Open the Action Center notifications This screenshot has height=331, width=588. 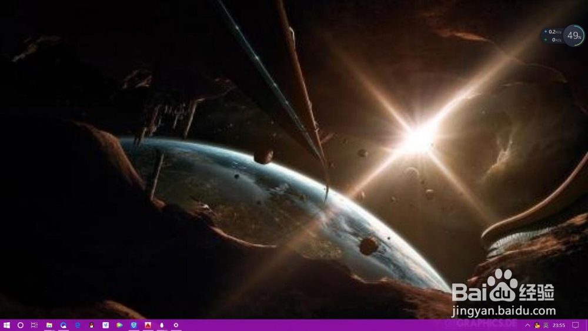[x=575, y=325]
